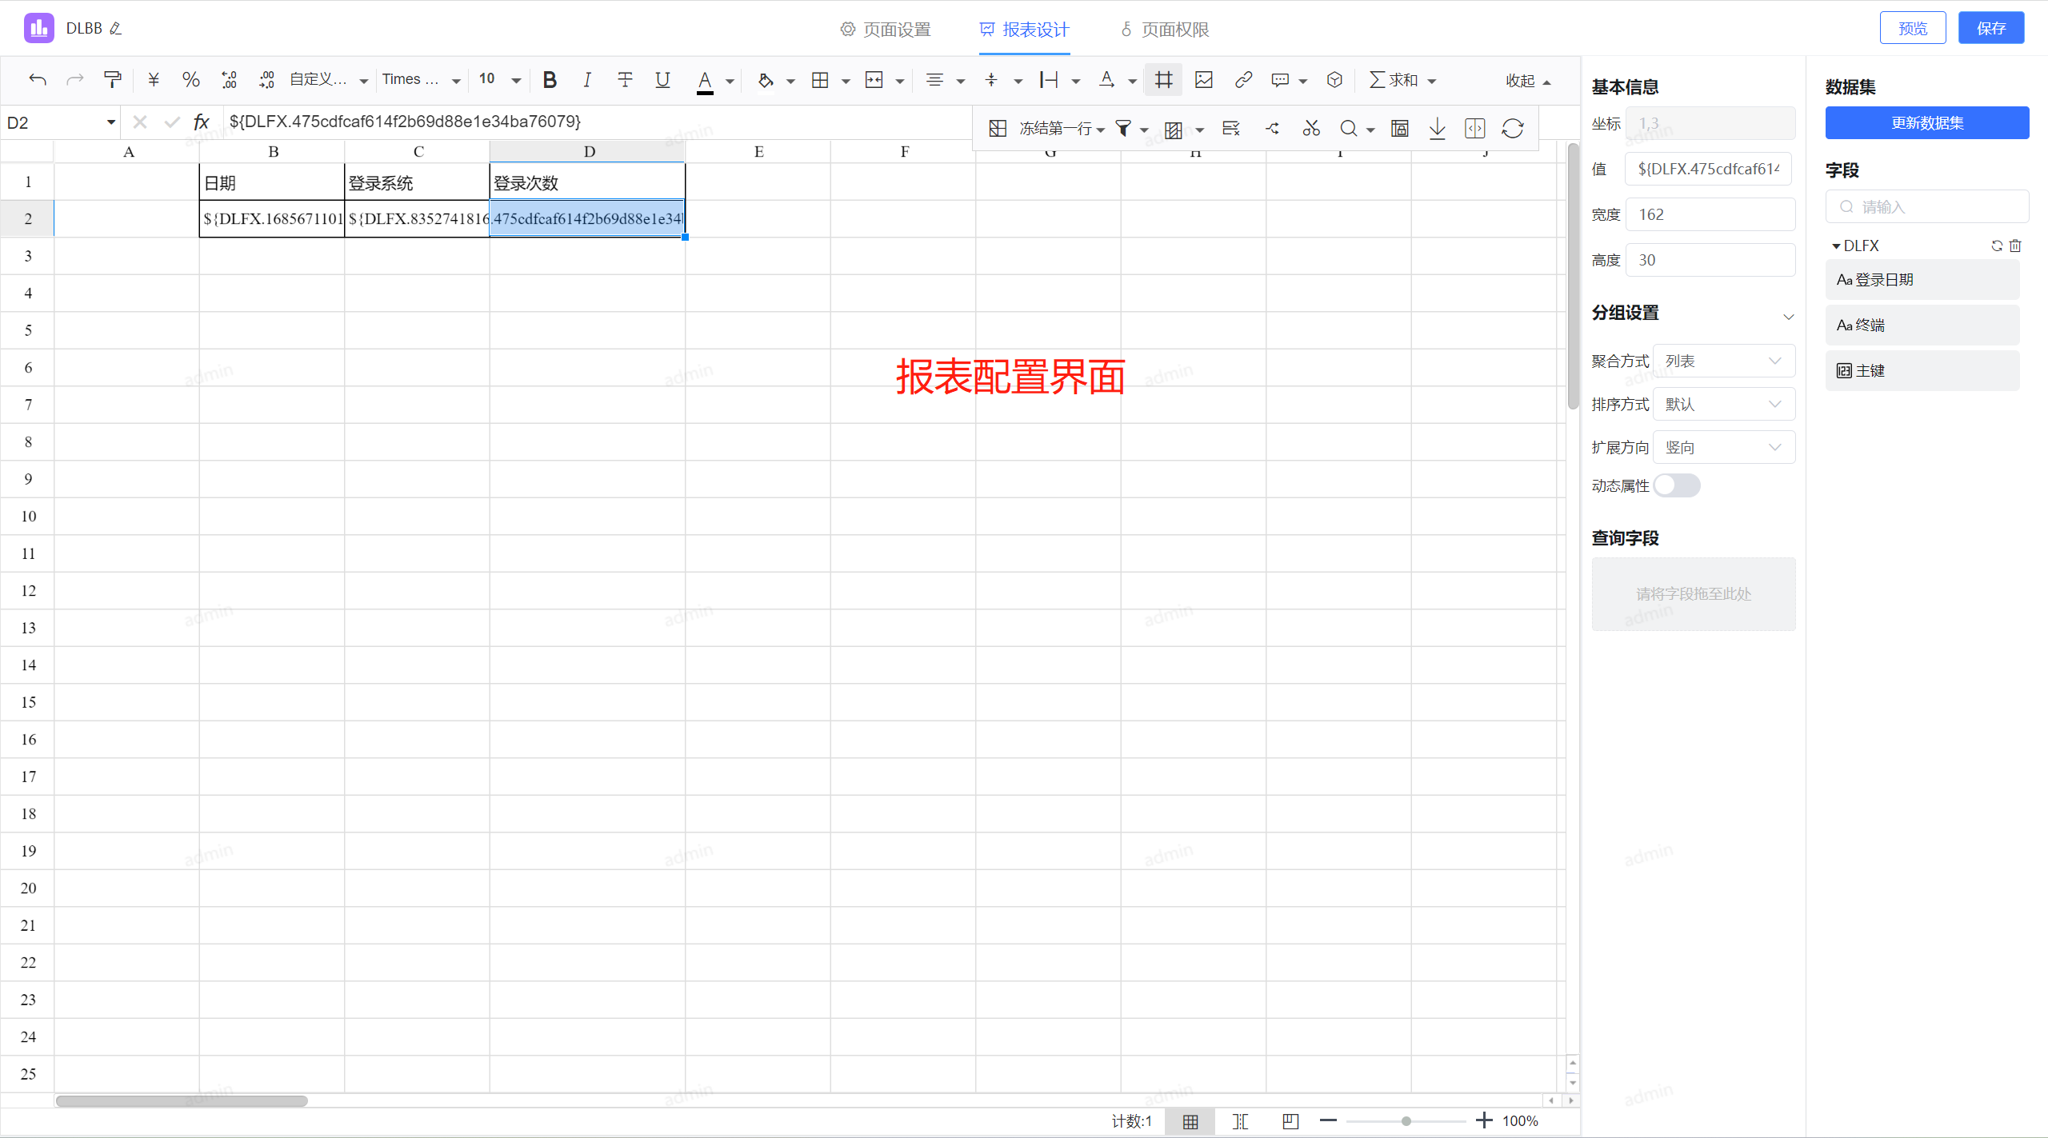Click the 更新数据集 button
Viewport: 2048px width, 1138px height.
[x=1927, y=123]
